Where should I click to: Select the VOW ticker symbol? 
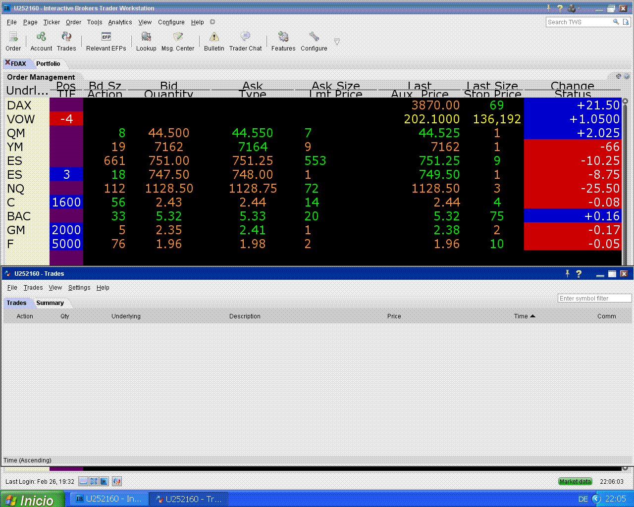[21, 119]
